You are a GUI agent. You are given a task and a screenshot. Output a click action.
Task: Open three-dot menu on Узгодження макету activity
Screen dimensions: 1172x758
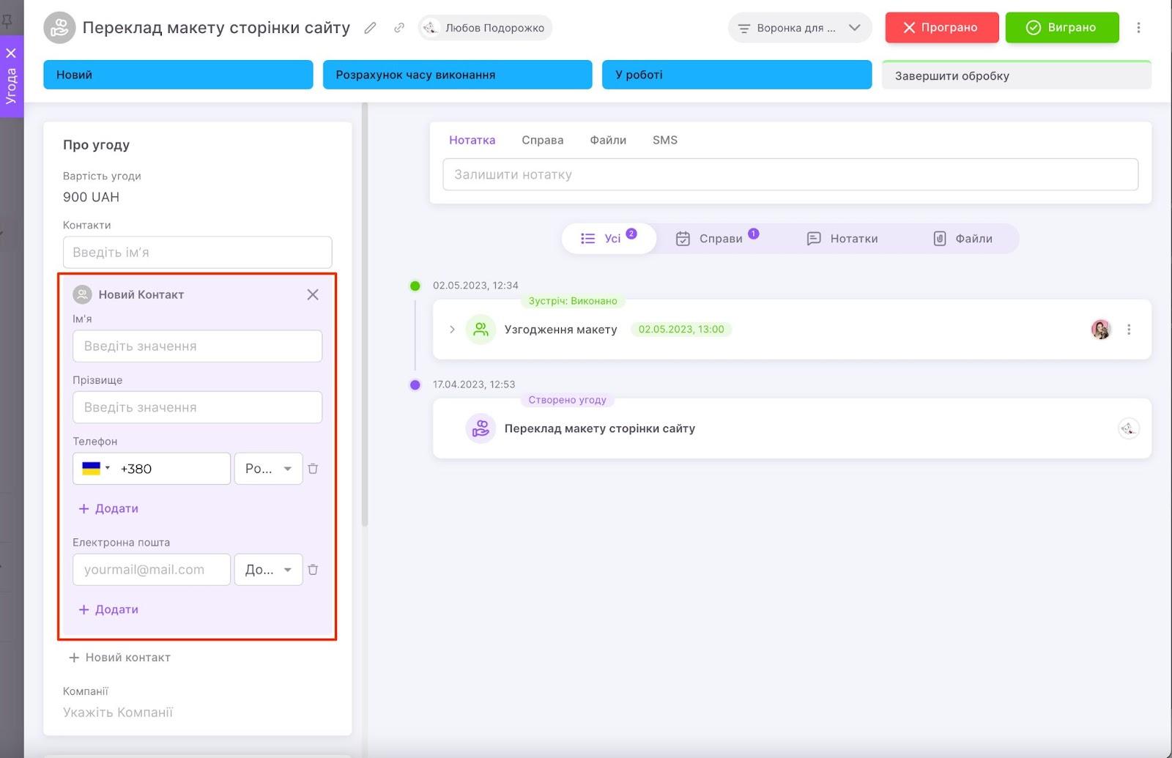1129,330
